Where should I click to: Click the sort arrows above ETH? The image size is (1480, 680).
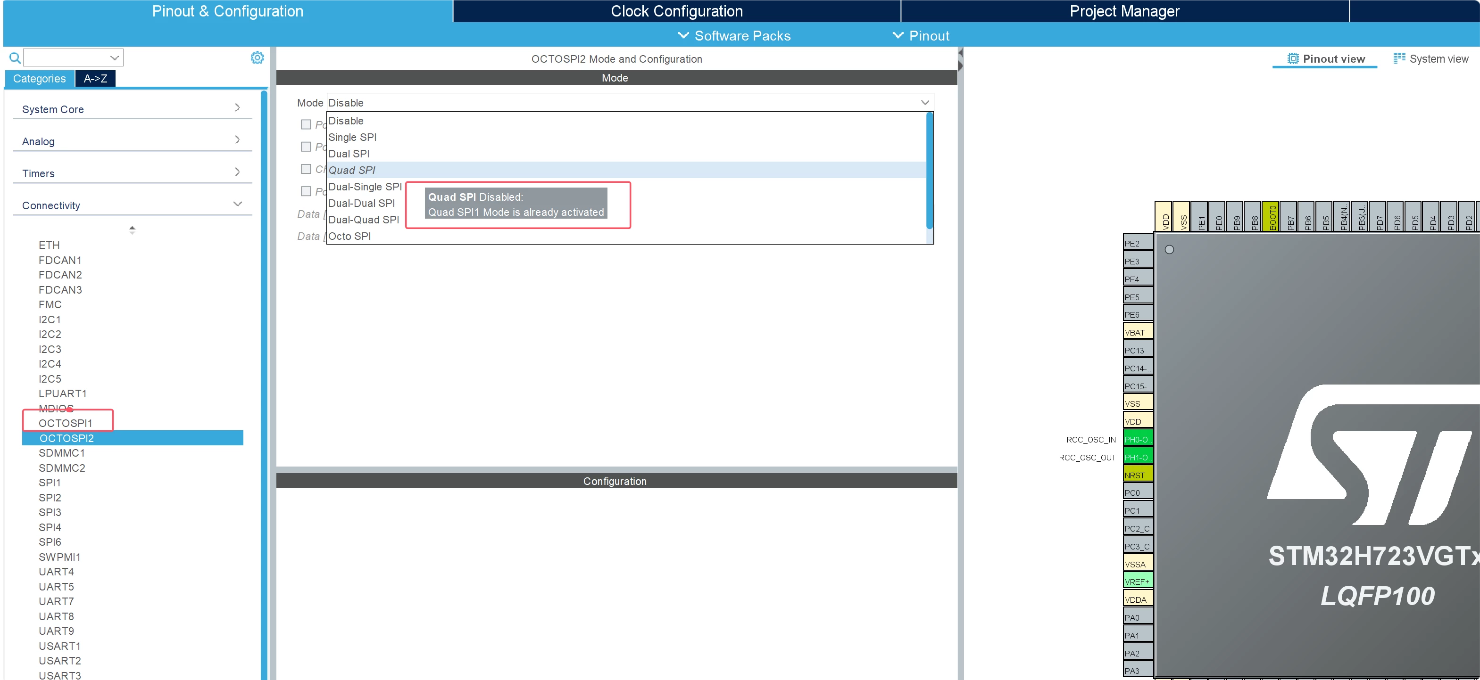coord(132,229)
